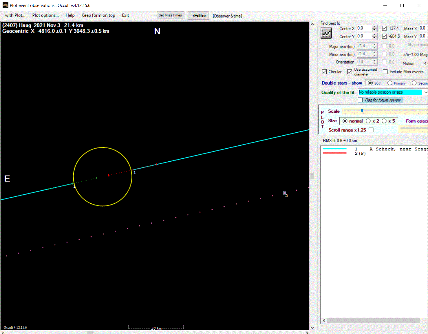Open the 'with Plot...' menu
This screenshot has width=428, height=334.
15,15
